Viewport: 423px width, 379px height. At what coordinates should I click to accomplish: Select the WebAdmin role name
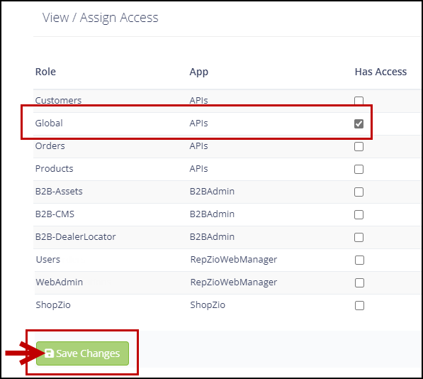point(60,282)
